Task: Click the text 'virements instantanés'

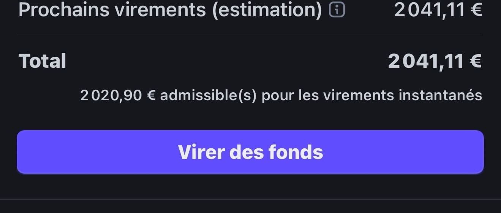Action: pos(403,95)
